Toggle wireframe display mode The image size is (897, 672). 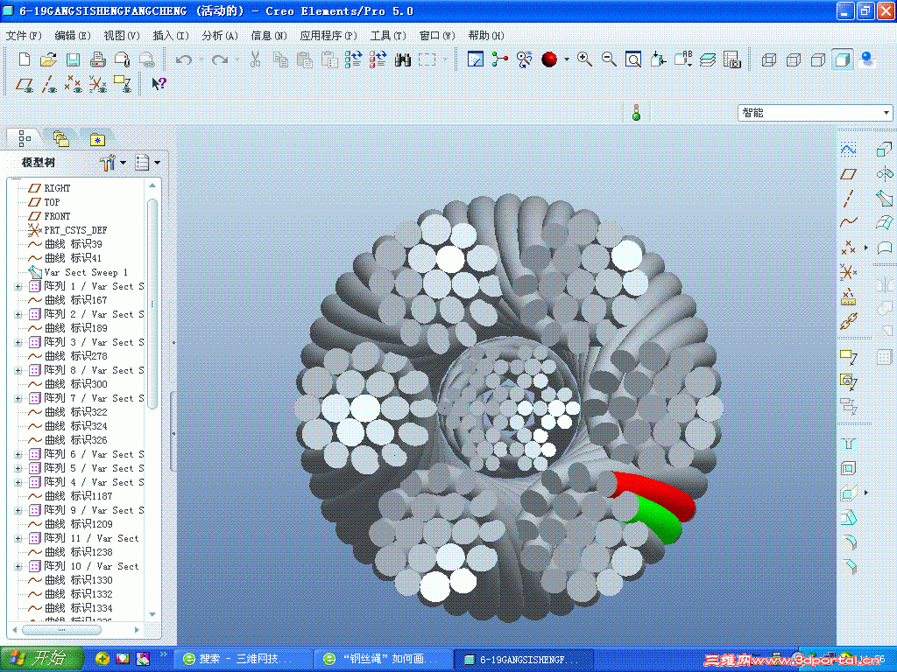[x=769, y=59]
